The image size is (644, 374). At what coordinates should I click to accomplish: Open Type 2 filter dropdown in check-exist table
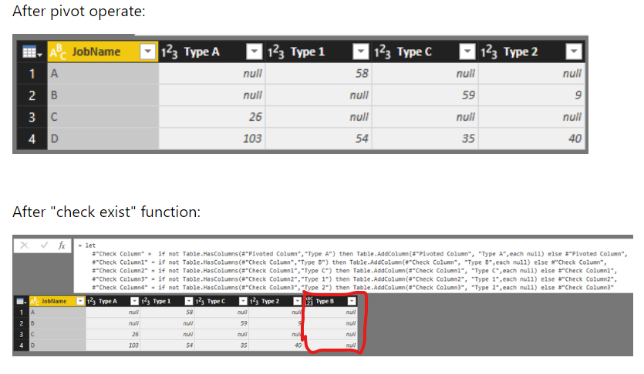click(298, 301)
